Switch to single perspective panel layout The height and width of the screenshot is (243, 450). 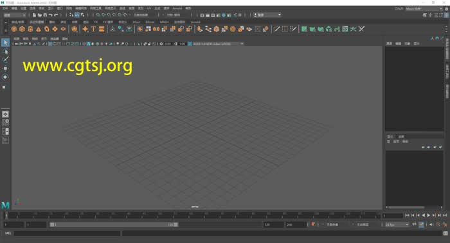point(5,114)
